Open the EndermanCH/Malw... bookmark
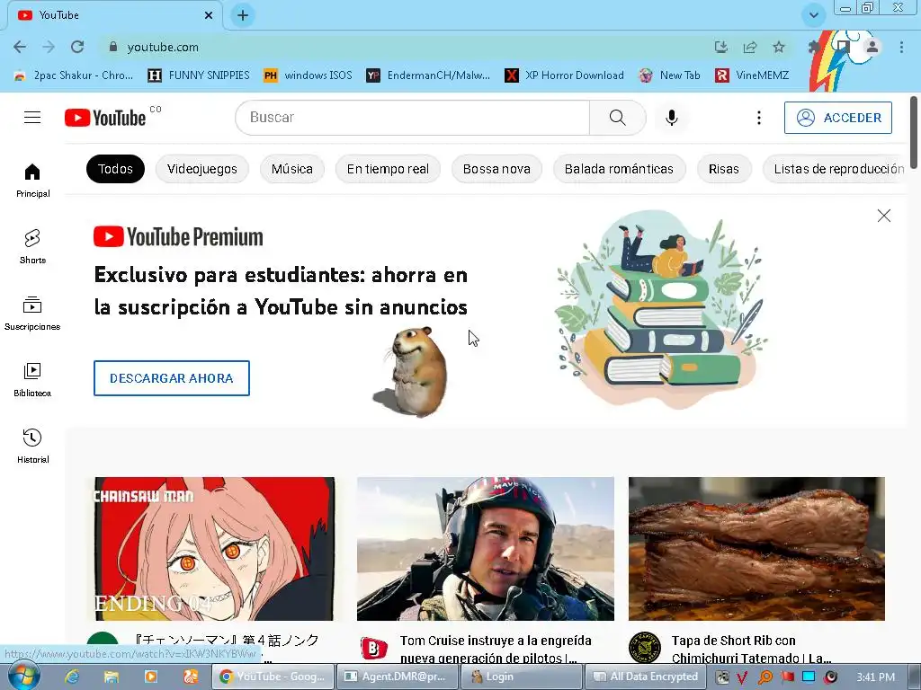921x690 pixels. pyautogui.click(x=428, y=75)
